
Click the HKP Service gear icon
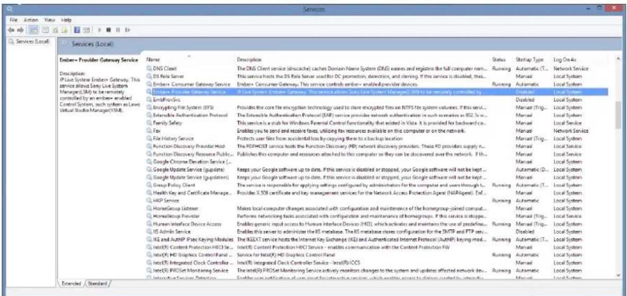(x=149, y=200)
